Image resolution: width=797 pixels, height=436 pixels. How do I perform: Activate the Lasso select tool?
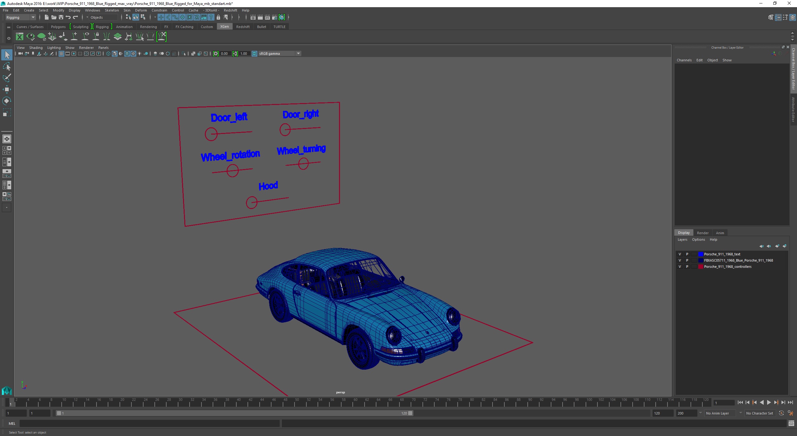7,67
